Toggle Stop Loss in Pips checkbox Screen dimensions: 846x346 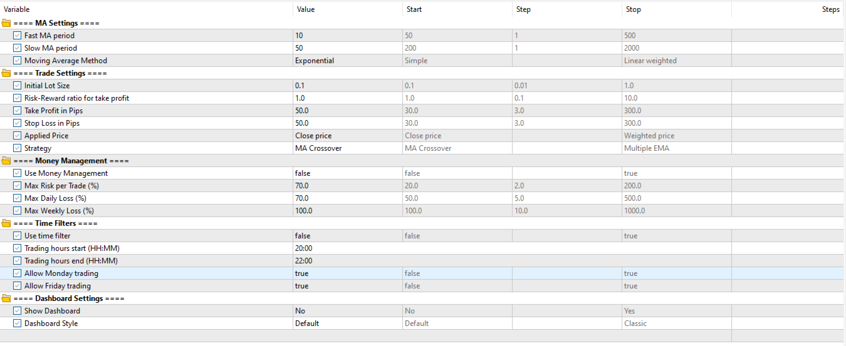point(17,123)
